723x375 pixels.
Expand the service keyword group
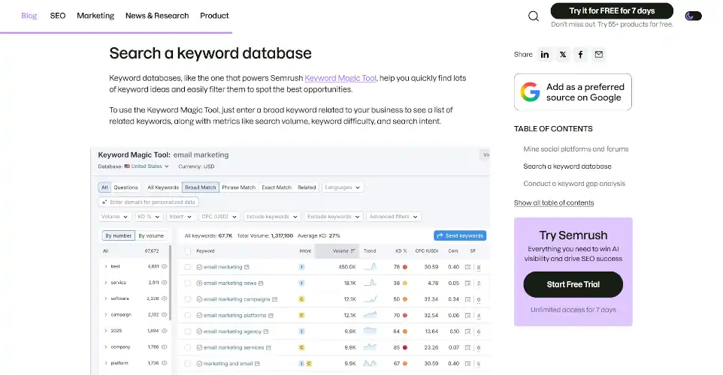tap(105, 283)
